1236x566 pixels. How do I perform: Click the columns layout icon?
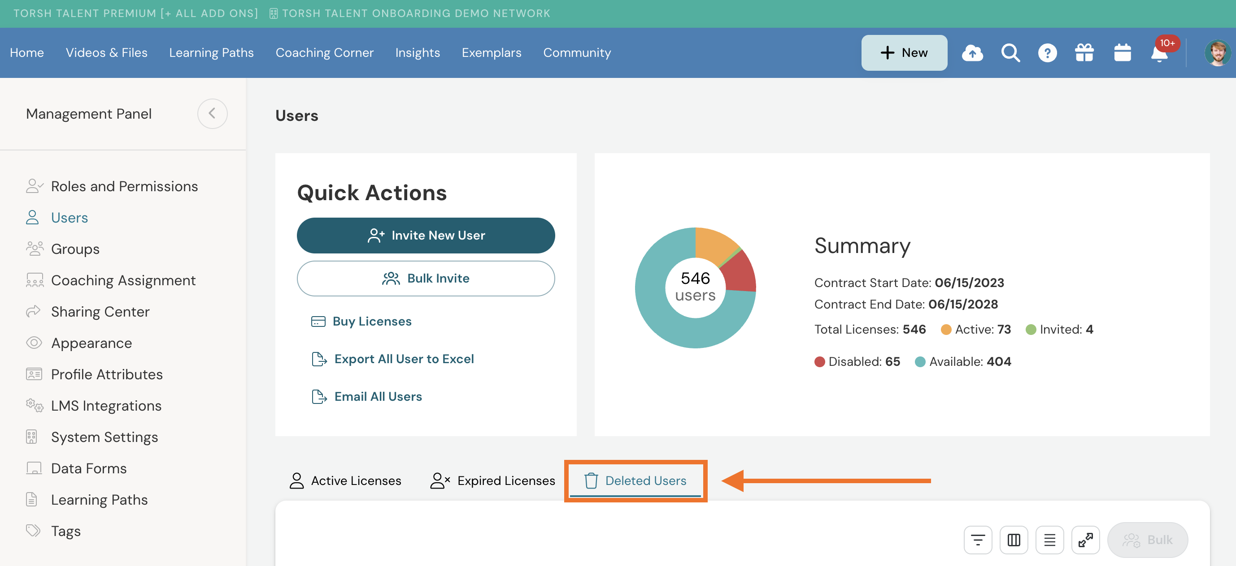pyautogui.click(x=1014, y=540)
